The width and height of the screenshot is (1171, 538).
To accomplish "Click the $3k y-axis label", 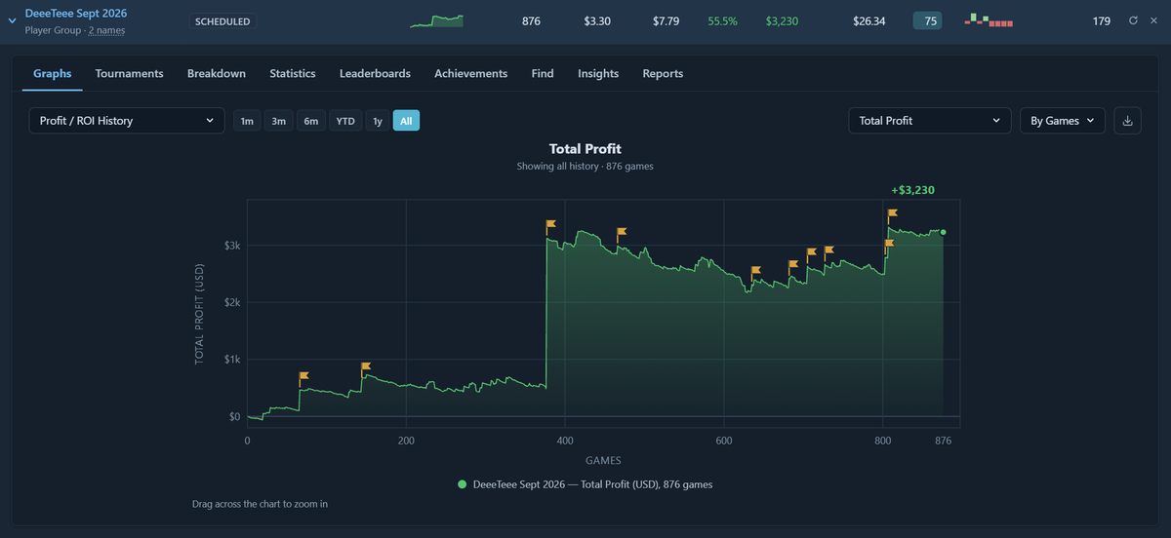I will [x=232, y=246].
